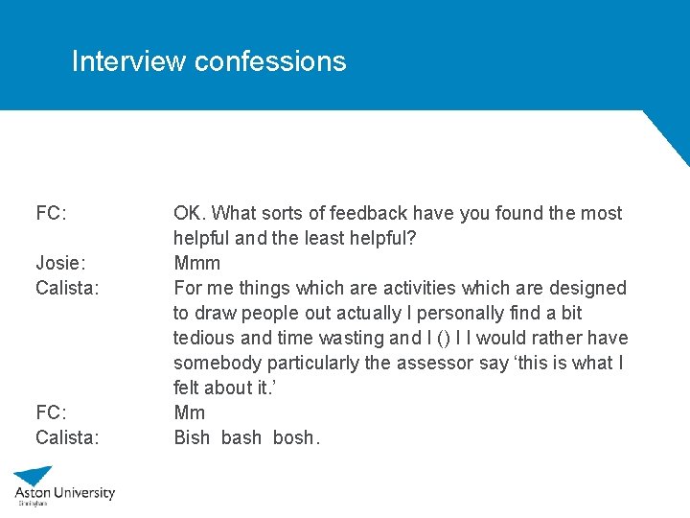Click the line starting 'For me things'
690x518 pixels.
coord(400,288)
